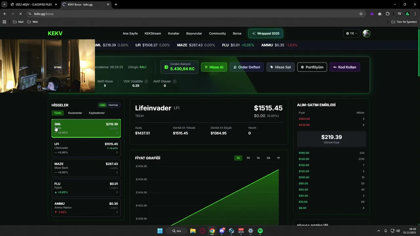Open Başvurular in the navigation
The width and height of the screenshot is (420, 236).
(x=194, y=33)
